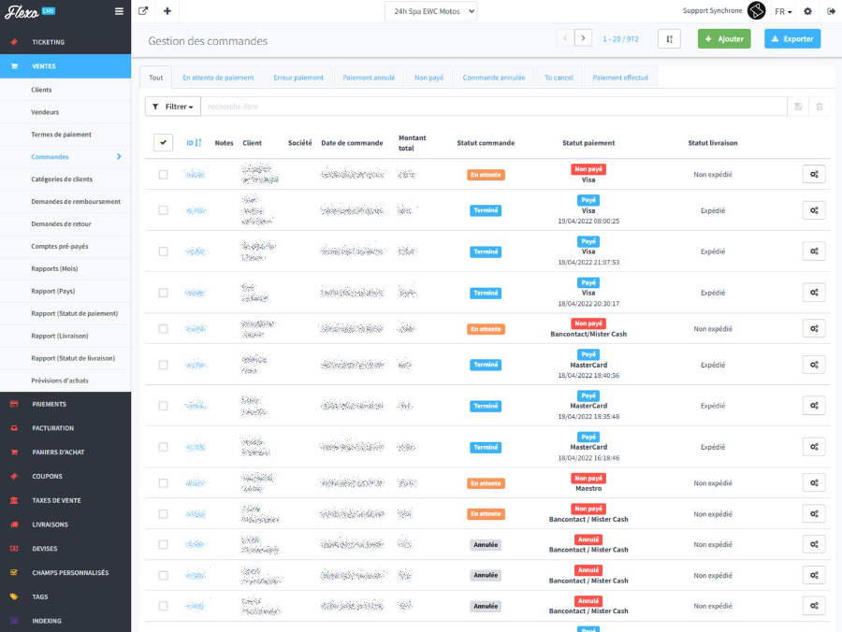
Task: Click the save filter icon beside search
Action: [798, 107]
